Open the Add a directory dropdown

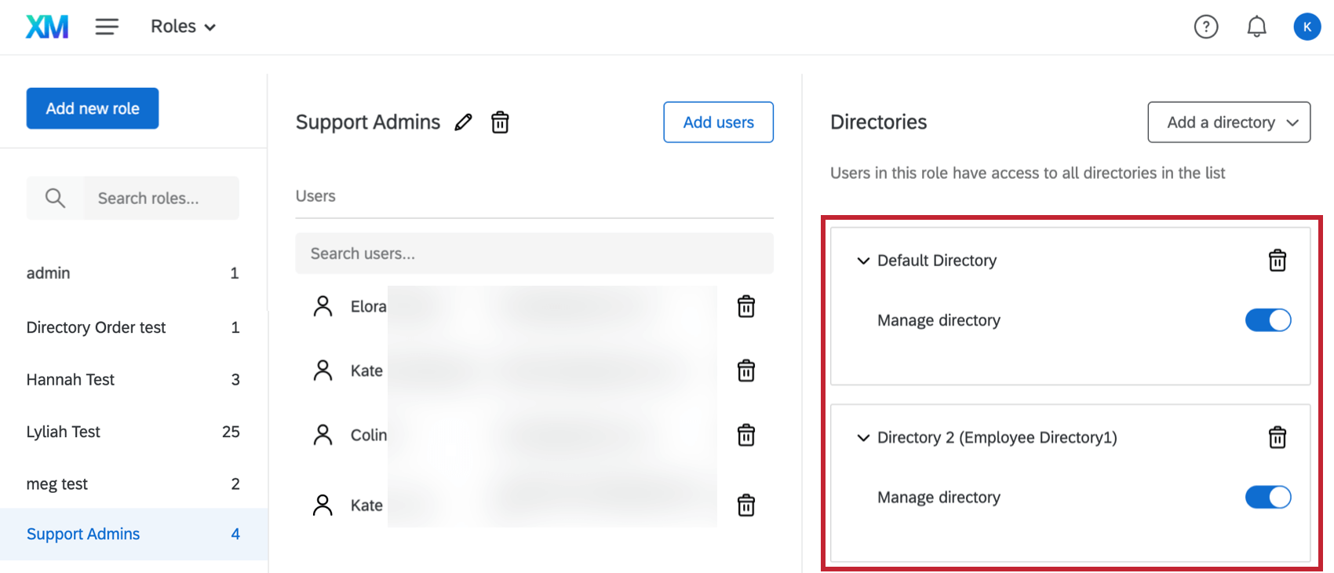(x=1229, y=122)
